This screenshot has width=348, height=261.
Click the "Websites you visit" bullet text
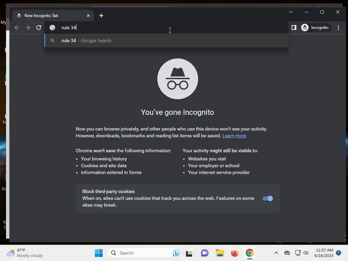(207, 159)
